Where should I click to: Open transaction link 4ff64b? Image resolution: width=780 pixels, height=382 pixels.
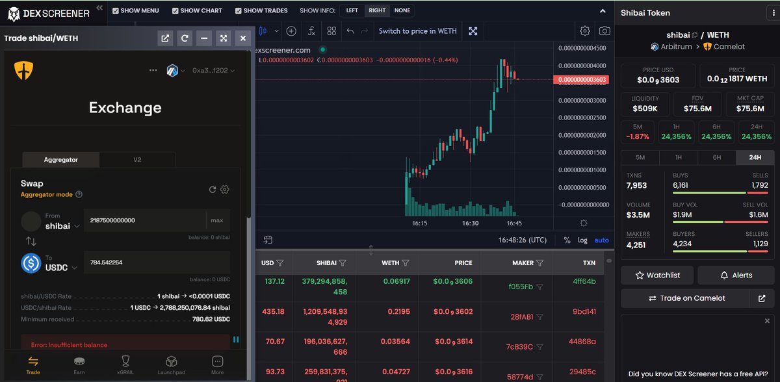584,281
